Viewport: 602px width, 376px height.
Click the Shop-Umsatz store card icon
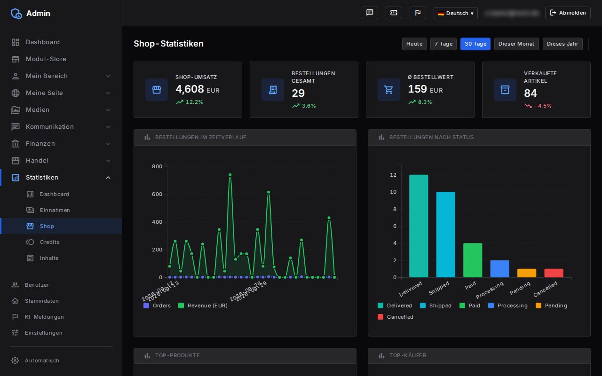(x=157, y=90)
